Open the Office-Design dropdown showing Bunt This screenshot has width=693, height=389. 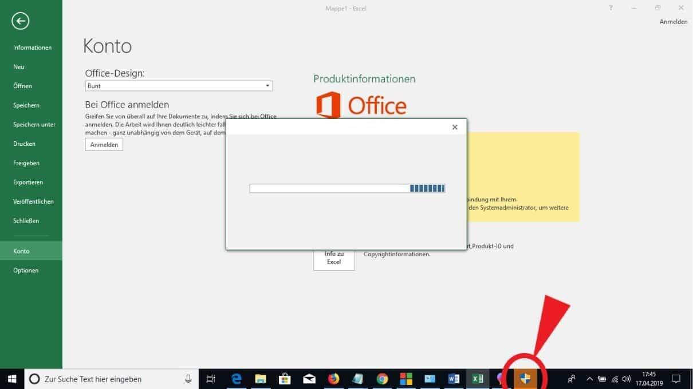pos(179,86)
